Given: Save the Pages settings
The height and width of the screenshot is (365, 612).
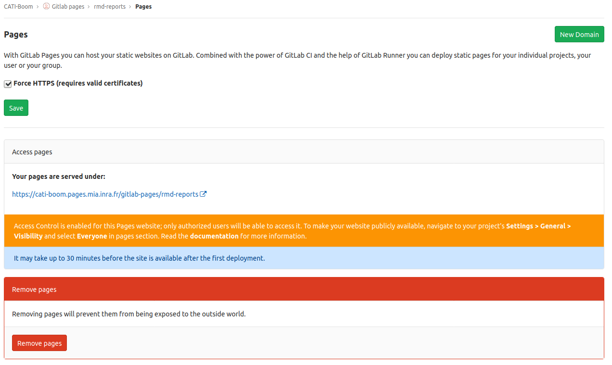Looking at the screenshot, I should pyautogui.click(x=16, y=108).
